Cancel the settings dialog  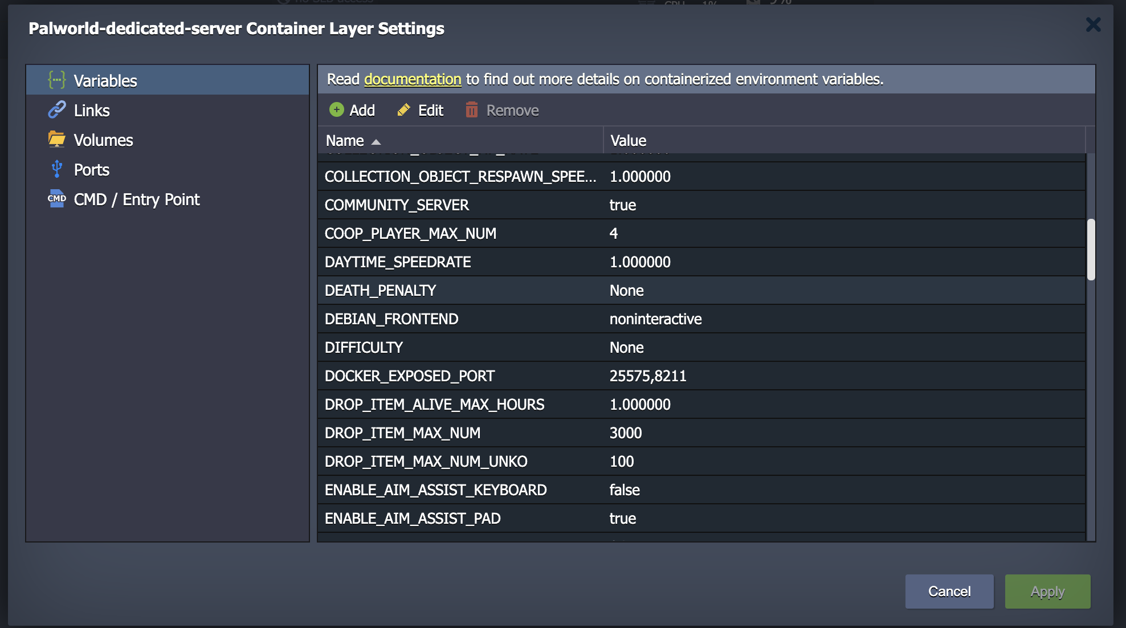pos(949,592)
